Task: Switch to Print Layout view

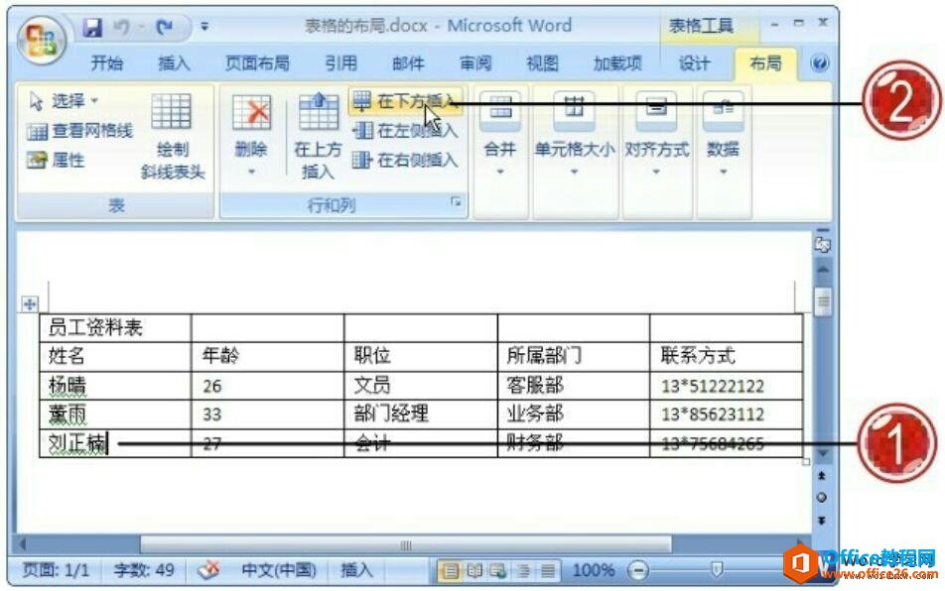Action: pyautogui.click(x=450, y=570)
